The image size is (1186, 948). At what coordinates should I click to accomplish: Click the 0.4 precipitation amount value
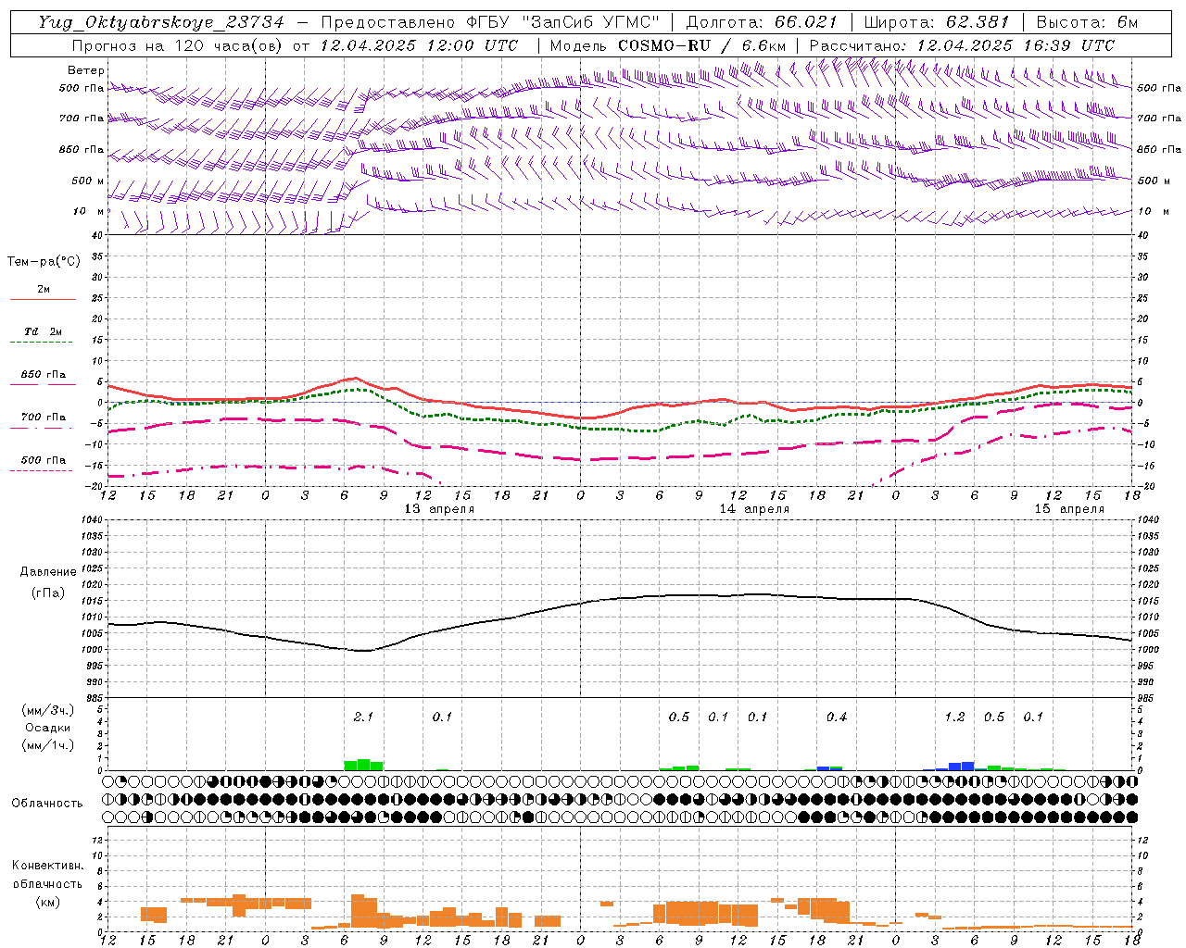coord(837,717)
